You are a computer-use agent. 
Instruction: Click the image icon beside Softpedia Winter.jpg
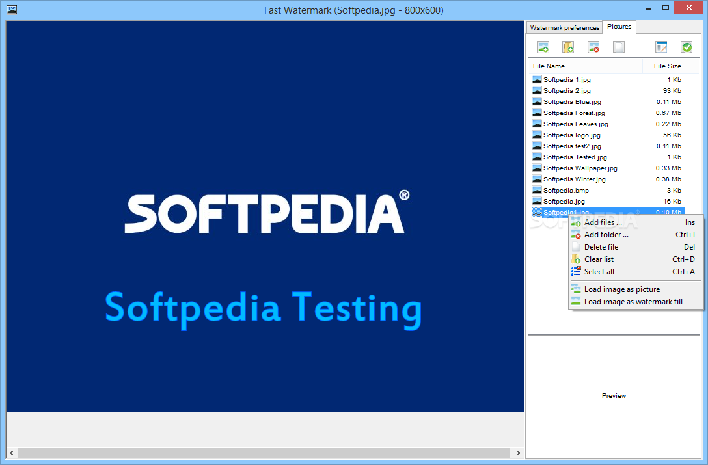(537, 179)
